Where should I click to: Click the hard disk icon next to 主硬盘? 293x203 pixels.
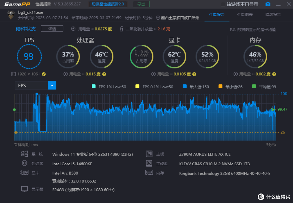[149, 163]
